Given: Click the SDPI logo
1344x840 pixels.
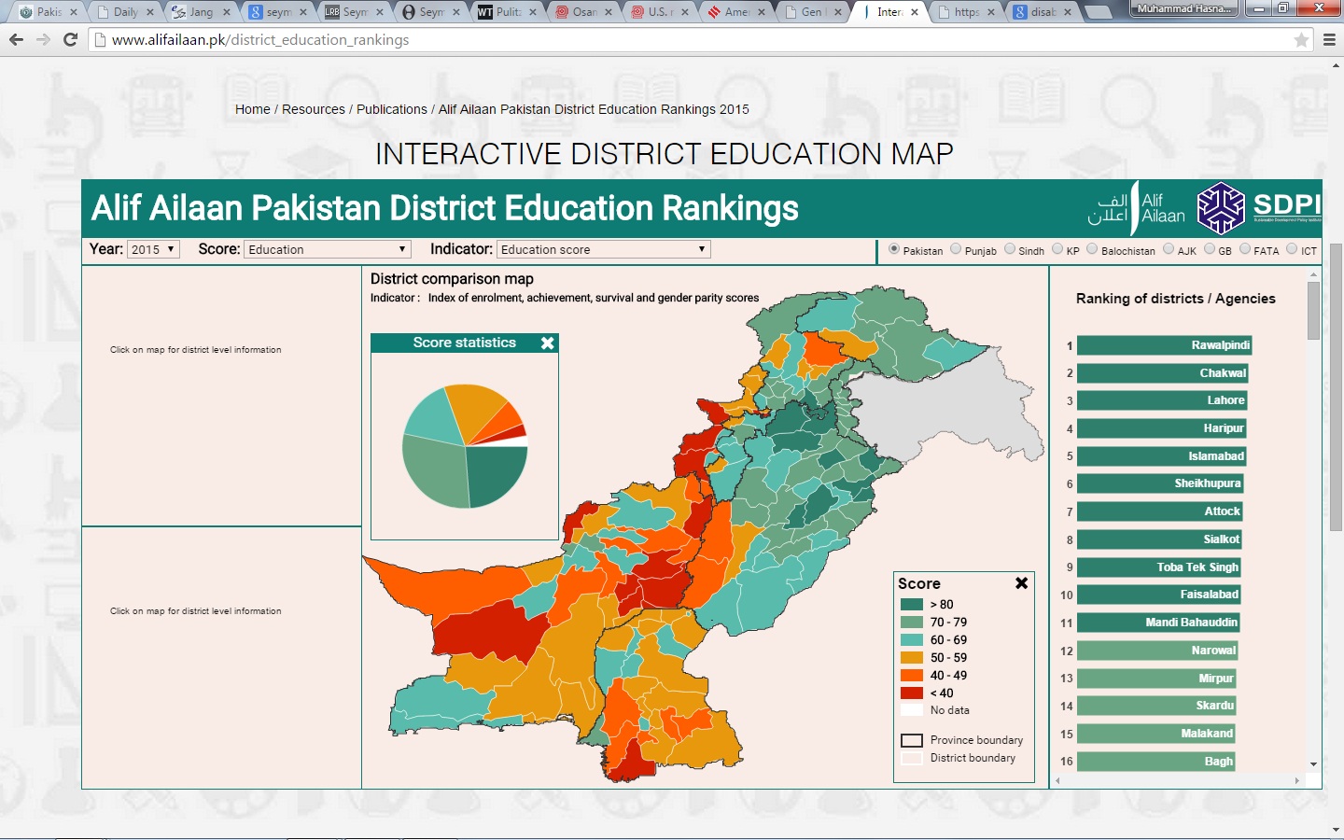Looking at the screenshot, I should [1259, 207].
